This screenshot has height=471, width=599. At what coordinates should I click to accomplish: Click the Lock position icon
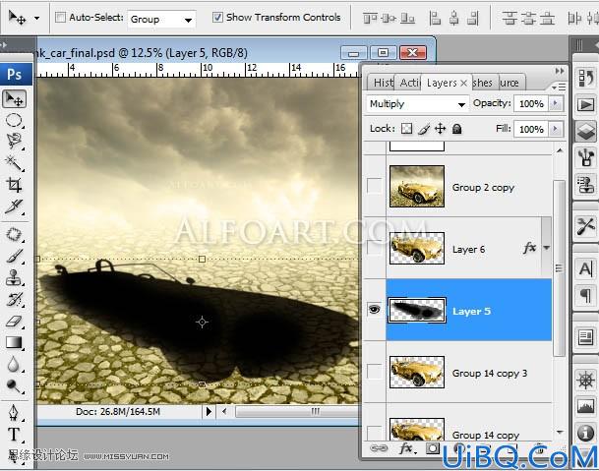pyautogui.click(x=440, y=129)
